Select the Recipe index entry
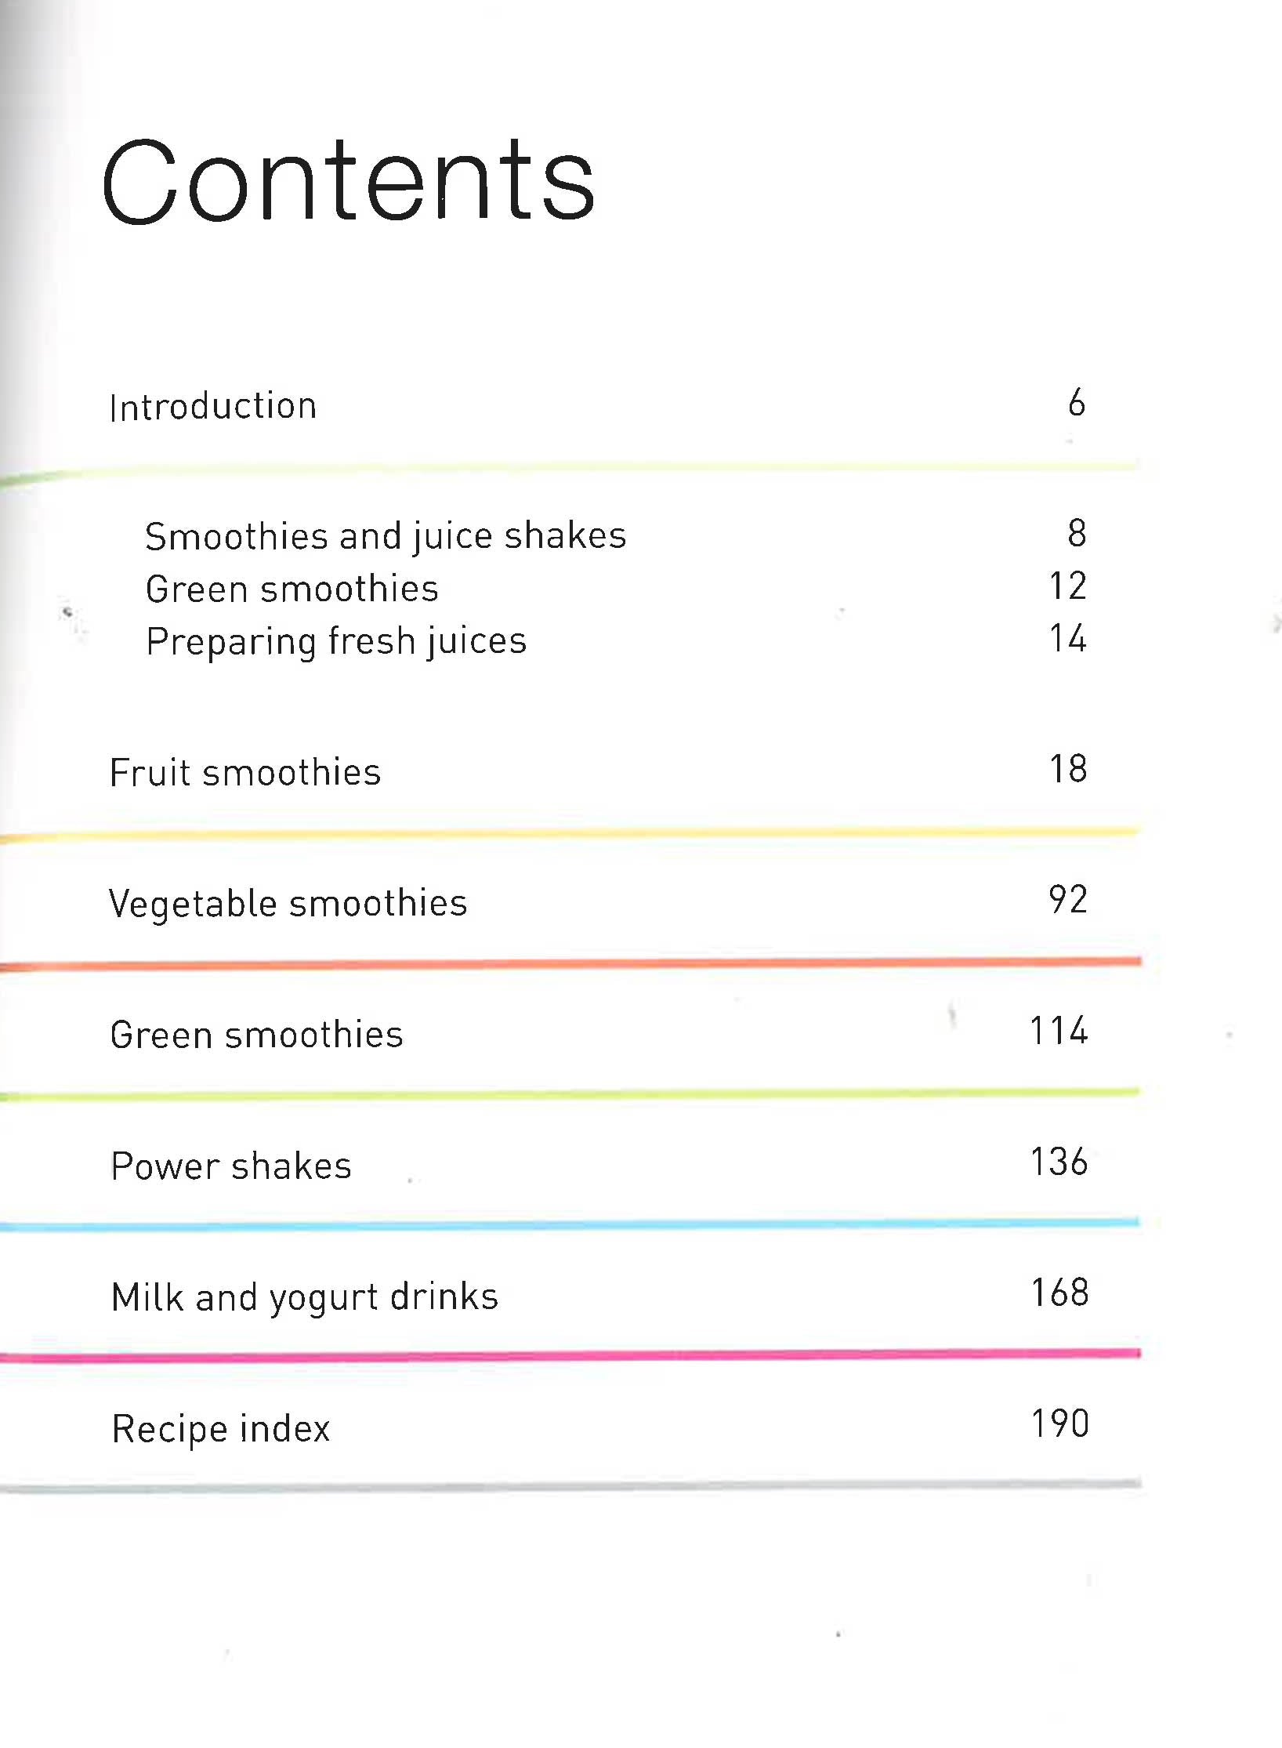 (221, 1429)
